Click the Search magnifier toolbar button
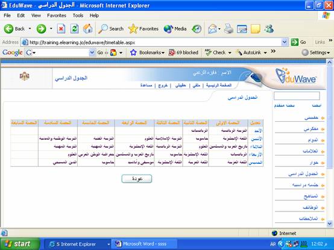The image size is (334, 250). click(111, 29)
